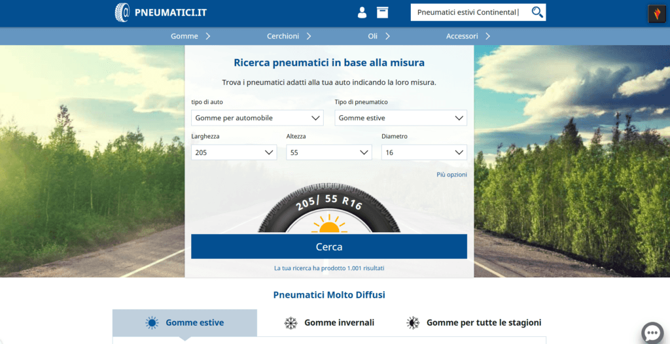This screenshot has height=344, width=670.
Task: Click the Diametro label
Action: 395,136
